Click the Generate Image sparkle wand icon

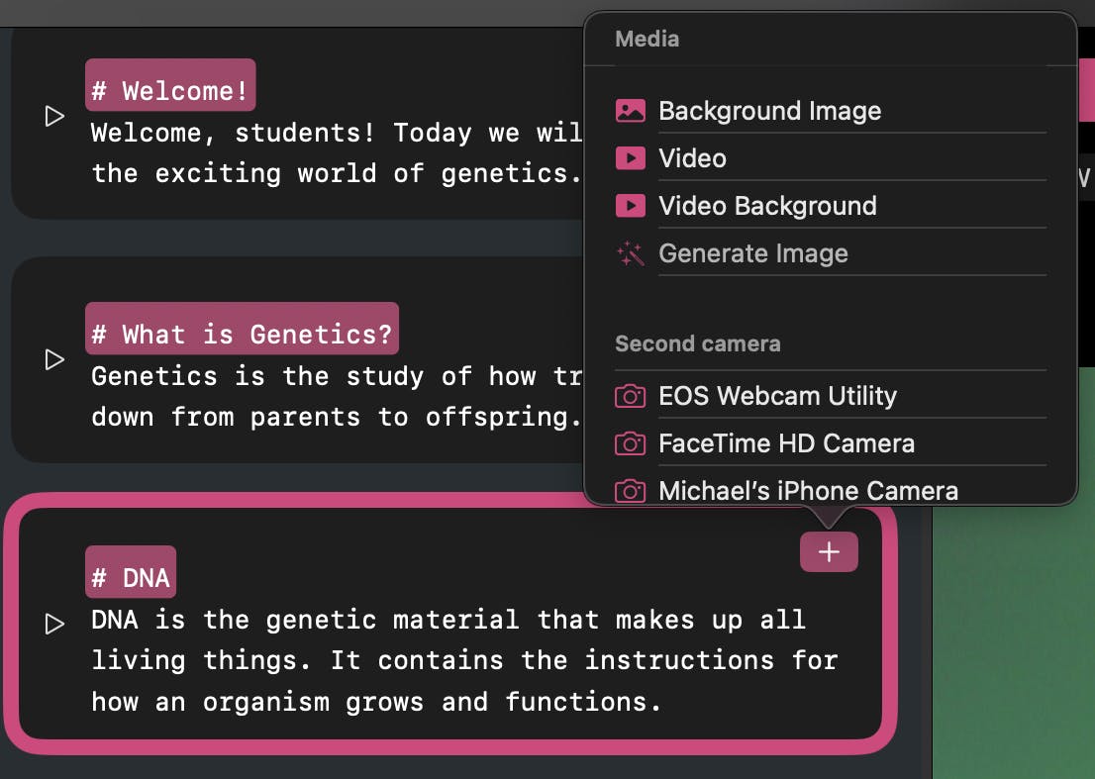(630, 254)
